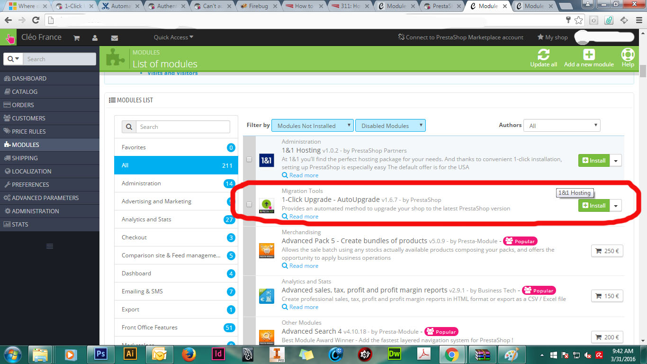This screenshot has width=647, height=364.
Task: Launch Firefox from the taskbar
Action: point(189,354)
